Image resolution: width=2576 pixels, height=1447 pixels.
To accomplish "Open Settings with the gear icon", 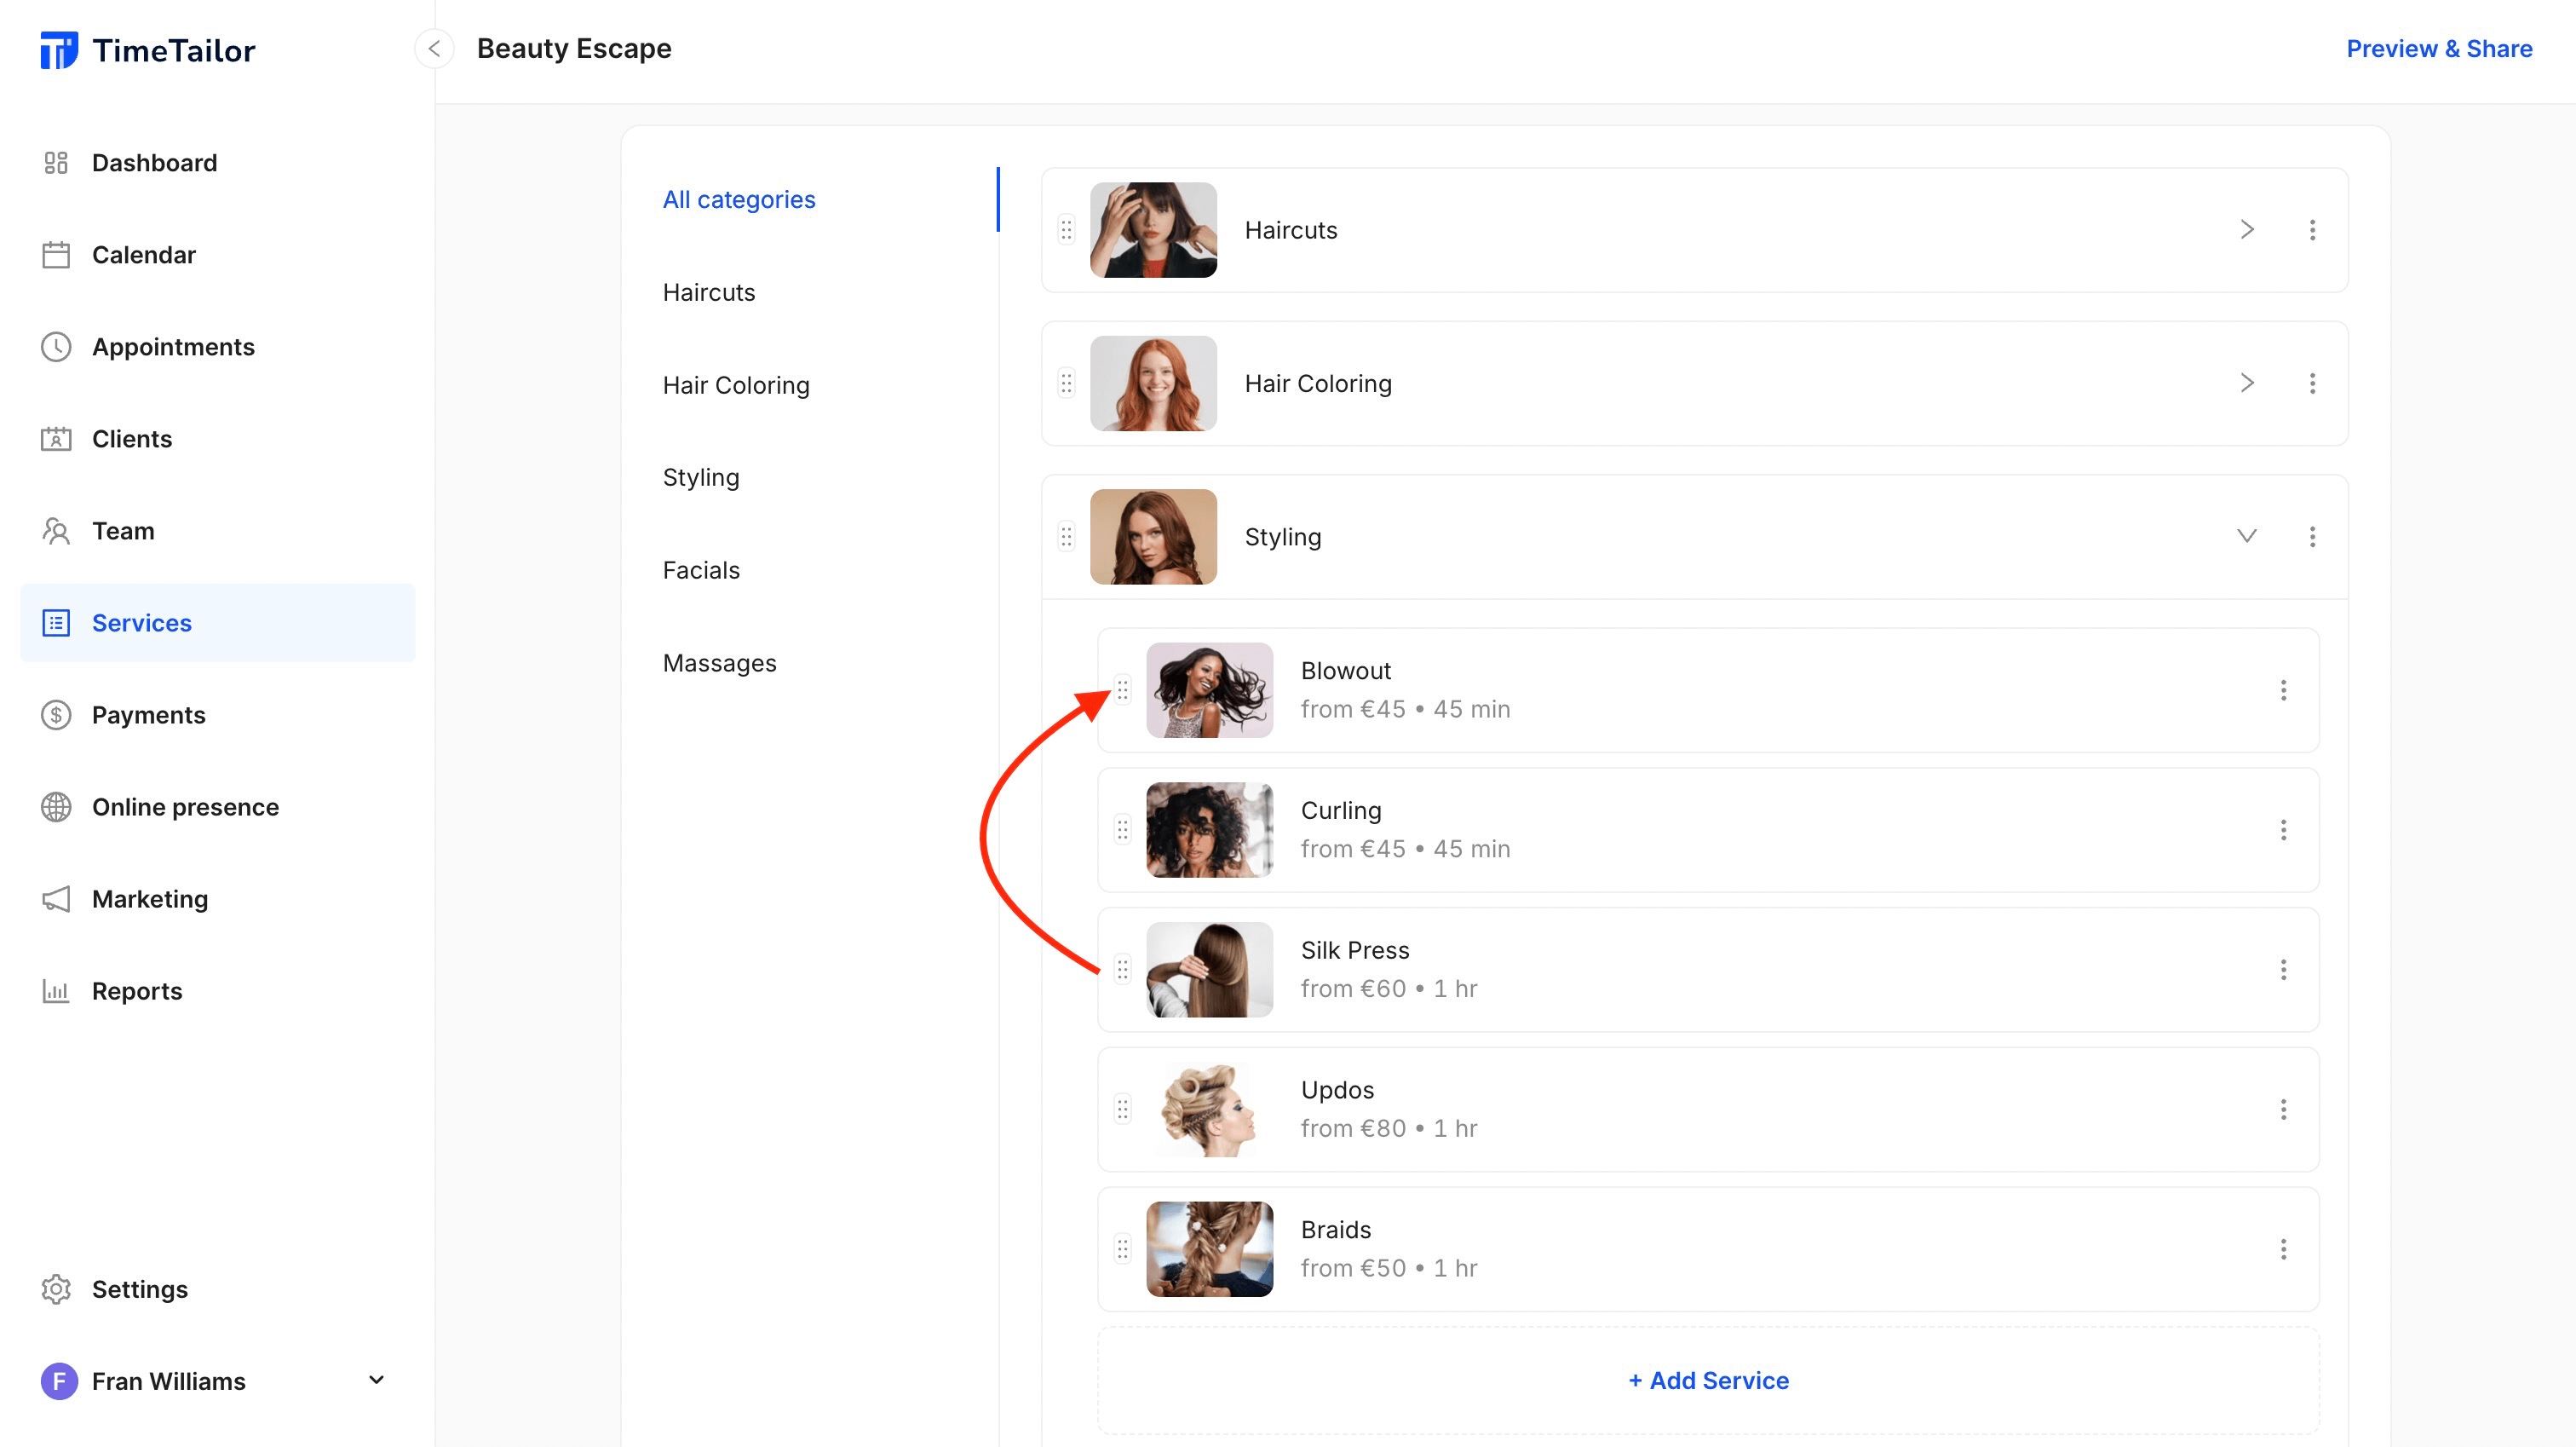I will [56, 1288].
